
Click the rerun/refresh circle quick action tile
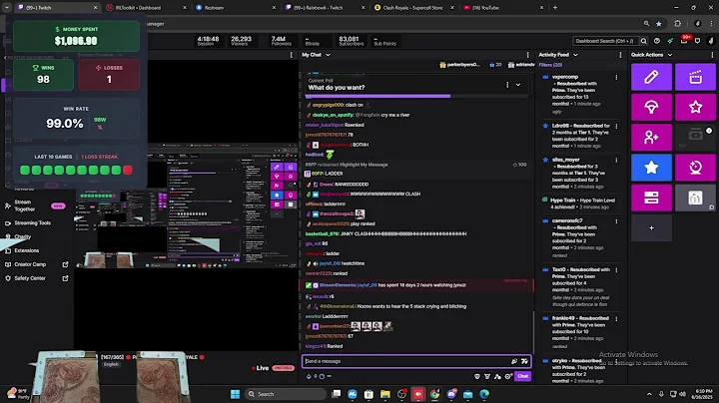(x=695, y=168)
